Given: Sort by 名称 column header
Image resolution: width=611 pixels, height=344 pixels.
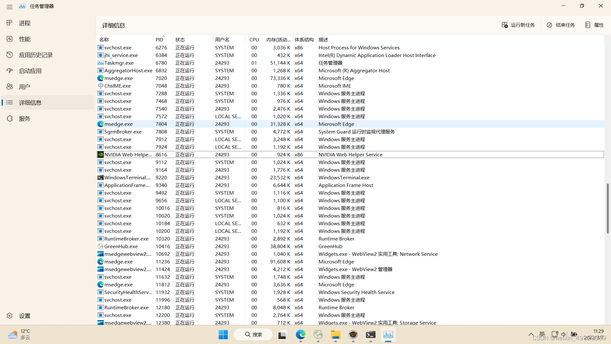Looking at the screenshot, I should click(x=125, y=39).
